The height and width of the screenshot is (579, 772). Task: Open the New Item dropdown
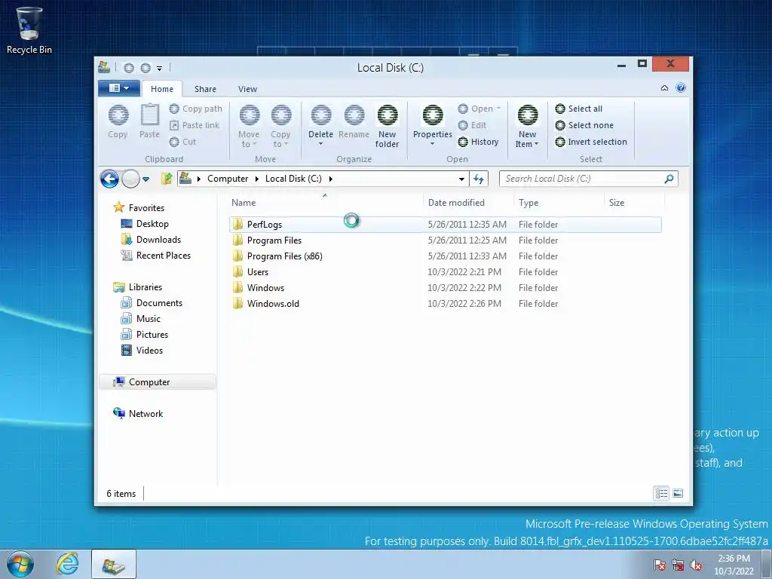click(527, 126)
